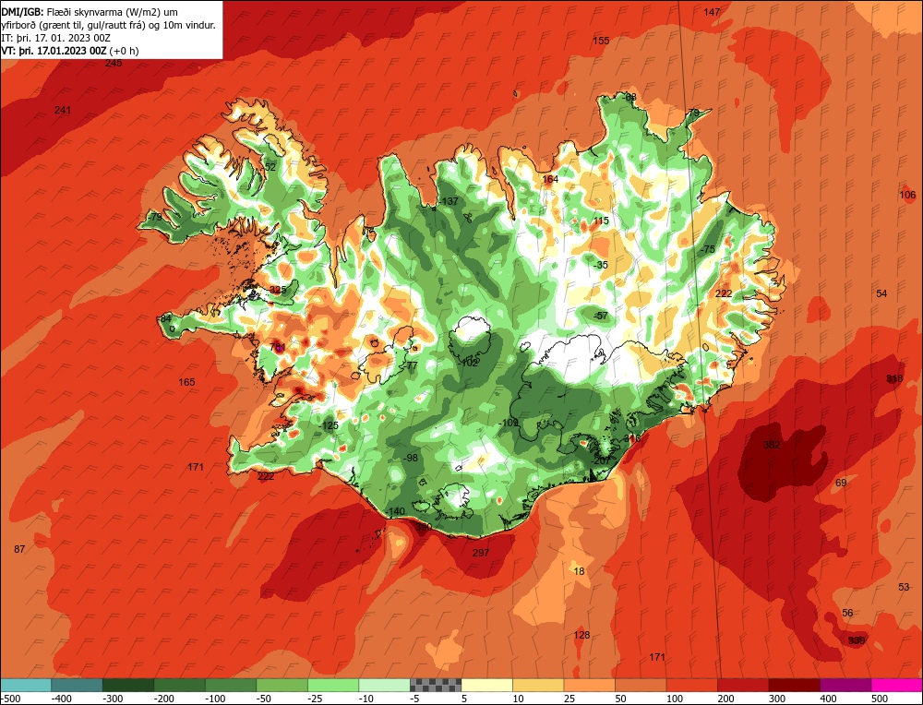The width and height of the screenshot is (923, 705).
Task: Click the '-84' value on the map
Action: [165, 318]
